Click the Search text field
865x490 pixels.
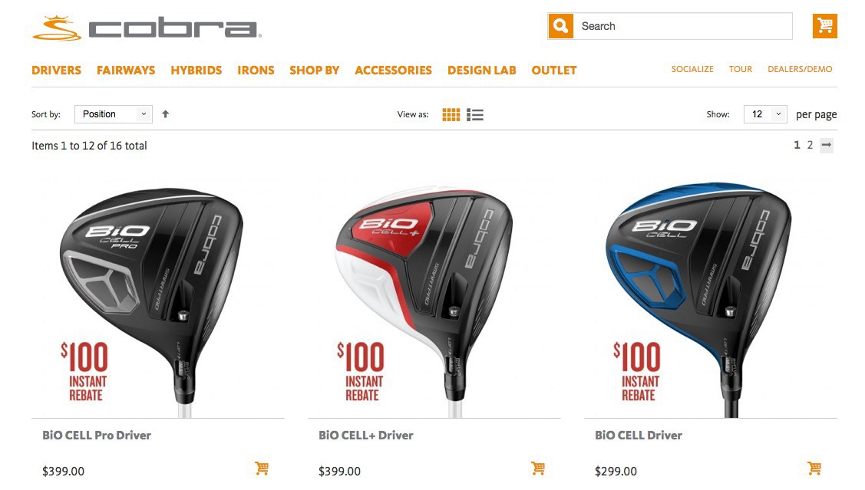tap(683, 26)
